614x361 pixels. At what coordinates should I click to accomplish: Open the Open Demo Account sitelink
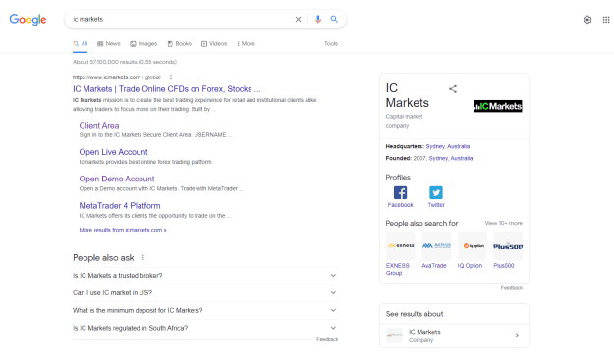tap(117, 179)
